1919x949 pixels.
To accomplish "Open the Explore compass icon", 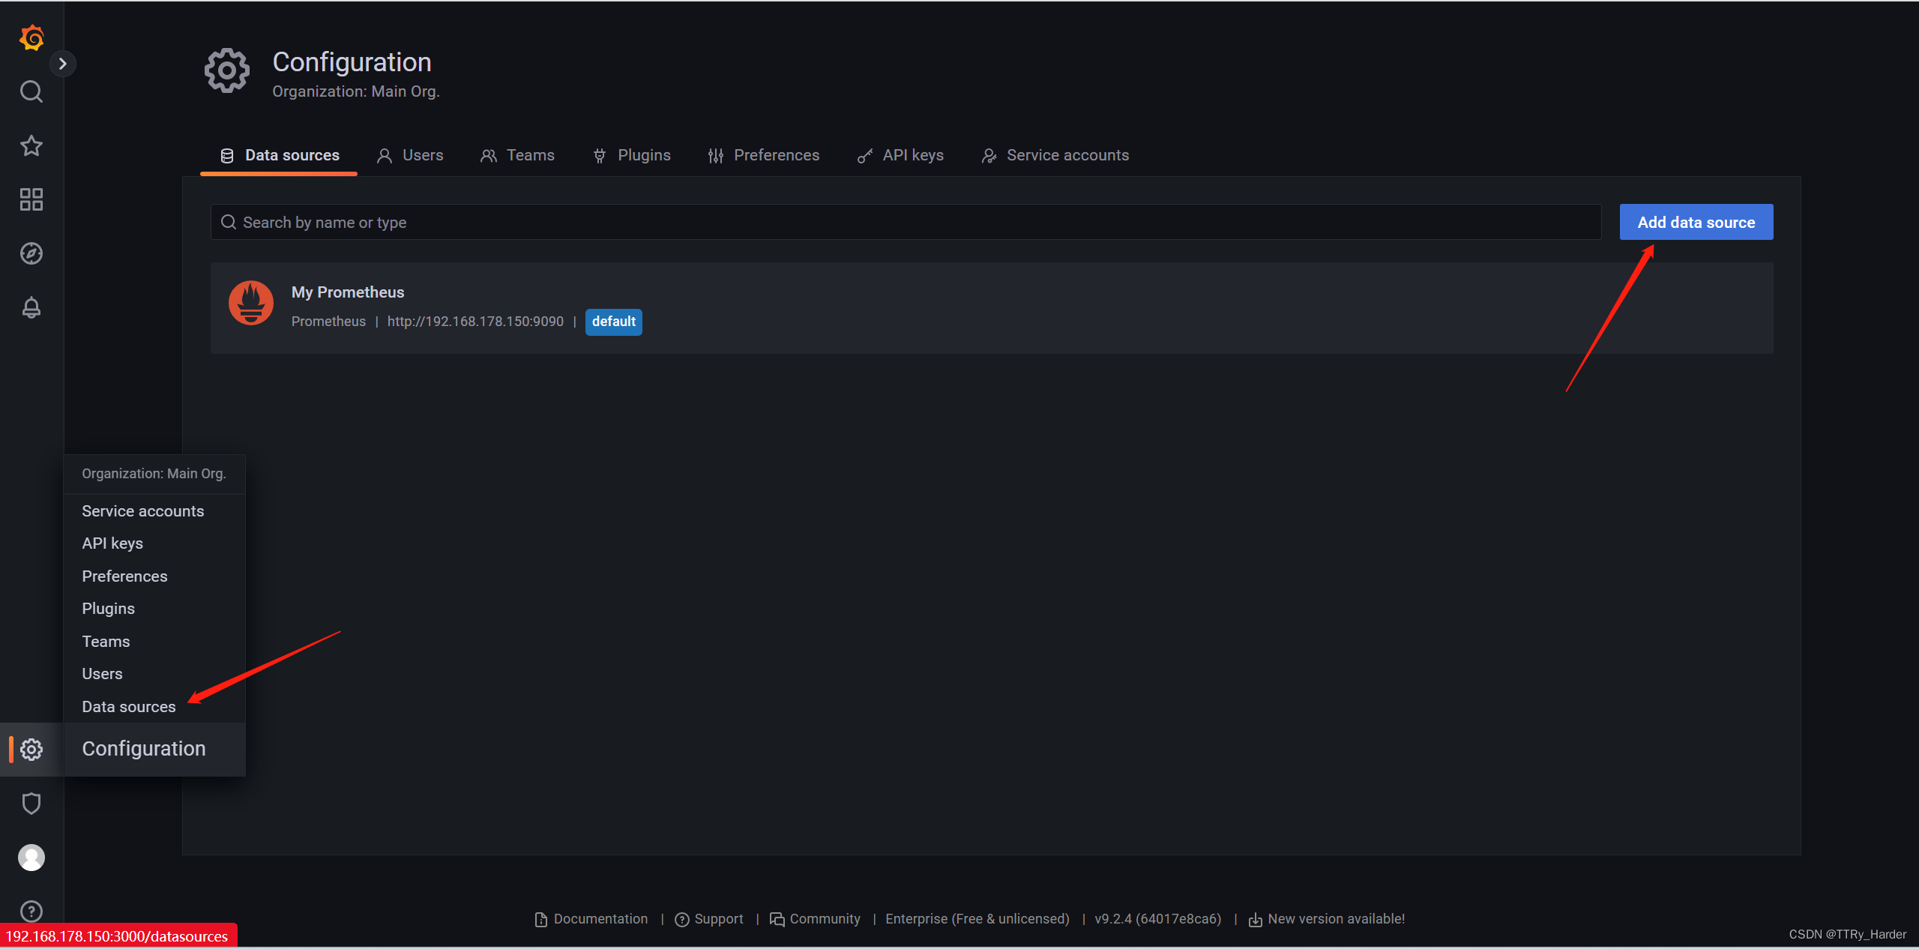I will 31,253.
